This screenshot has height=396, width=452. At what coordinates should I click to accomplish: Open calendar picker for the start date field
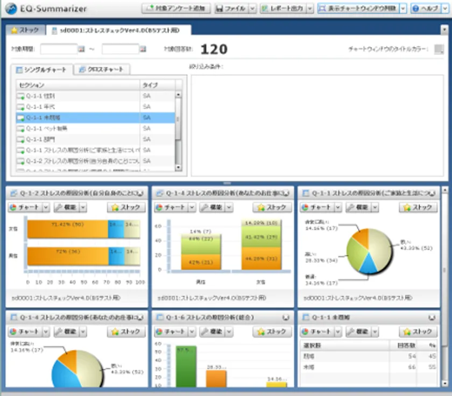click(82, 48)
